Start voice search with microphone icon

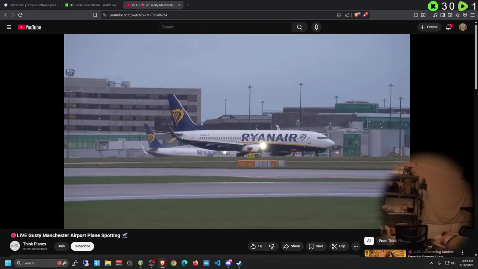click(316, 27)
